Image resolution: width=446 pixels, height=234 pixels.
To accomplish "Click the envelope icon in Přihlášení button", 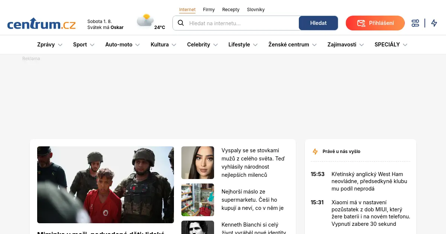I will click(x=361, y=23).
